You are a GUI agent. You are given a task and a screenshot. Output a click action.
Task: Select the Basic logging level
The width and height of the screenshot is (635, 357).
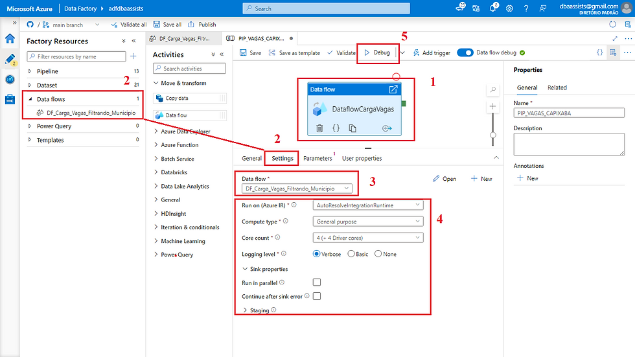pyautogui.click(x=351, y=254)
